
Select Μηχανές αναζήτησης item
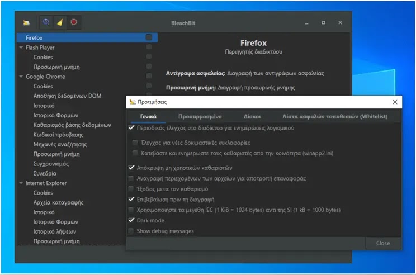click(x=60, y=144)
